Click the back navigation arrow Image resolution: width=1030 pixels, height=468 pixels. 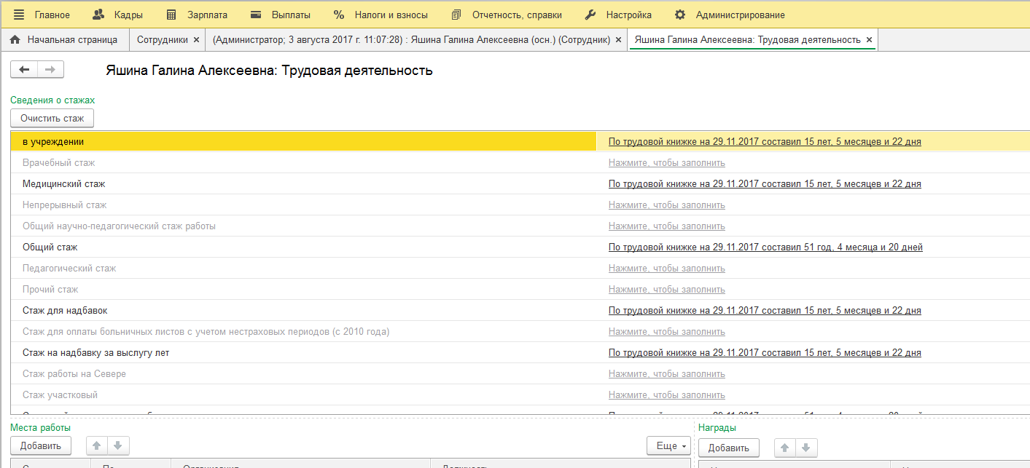tap(24, 69)
